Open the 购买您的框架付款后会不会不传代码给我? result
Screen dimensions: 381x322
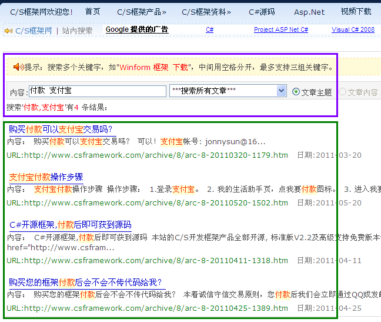click(85, 283)
